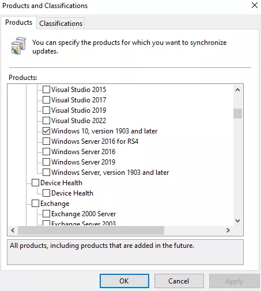The height and width of the screenshot is (291, 261).
Task: Tick Windows Server 2016 for RS4
Action: tap(46, 141)
